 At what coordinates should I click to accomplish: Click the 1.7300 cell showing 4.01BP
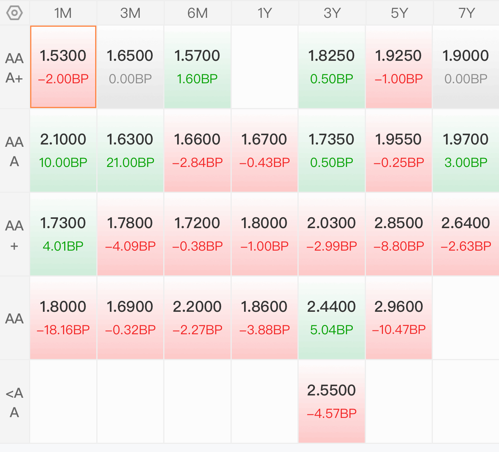(63, 234)
